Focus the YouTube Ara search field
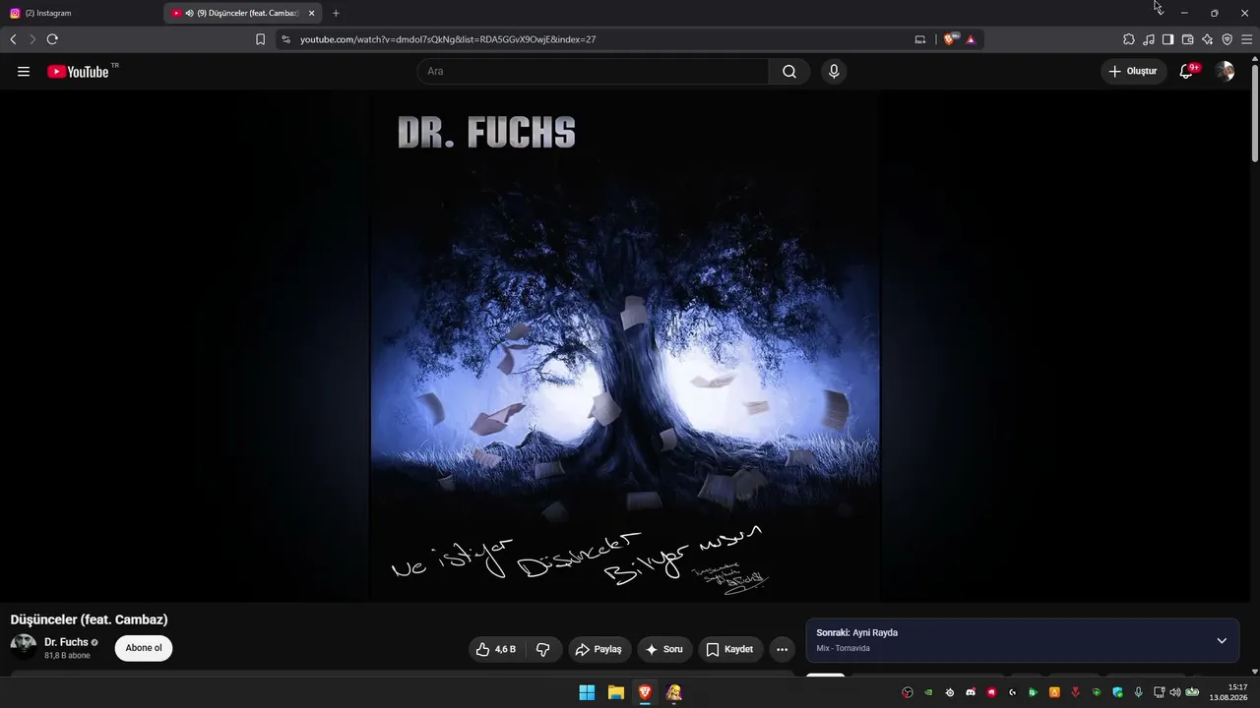 click(593, 72)
